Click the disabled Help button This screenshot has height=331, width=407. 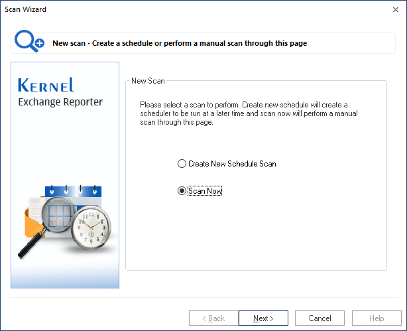coord(377,318)
